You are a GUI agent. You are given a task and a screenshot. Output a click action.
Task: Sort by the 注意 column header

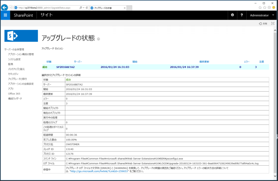click(x=262, y=62)
